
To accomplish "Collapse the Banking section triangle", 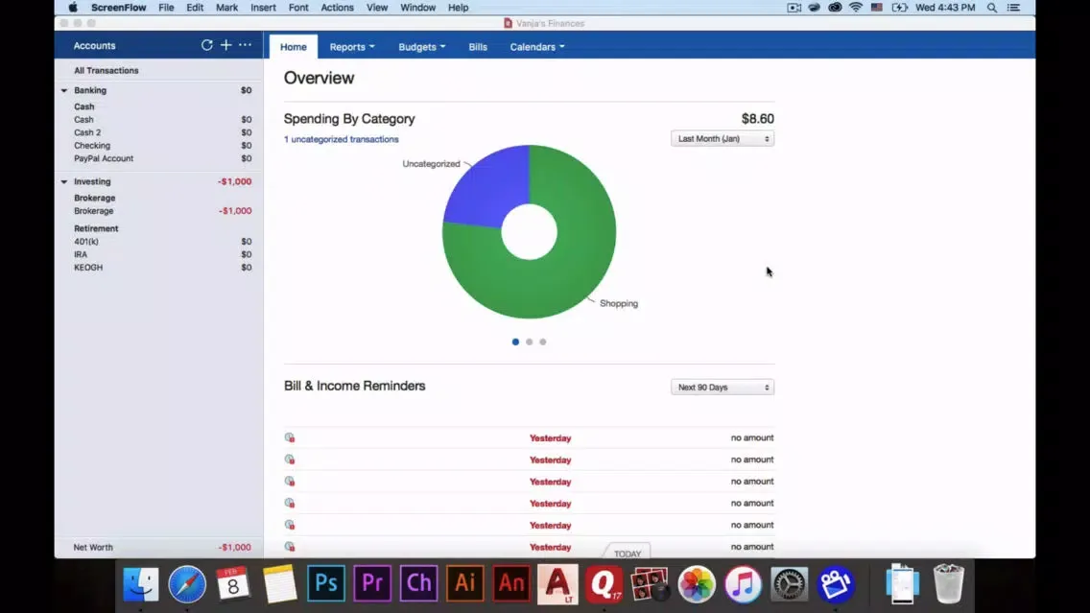I will (x=64, y=90).
